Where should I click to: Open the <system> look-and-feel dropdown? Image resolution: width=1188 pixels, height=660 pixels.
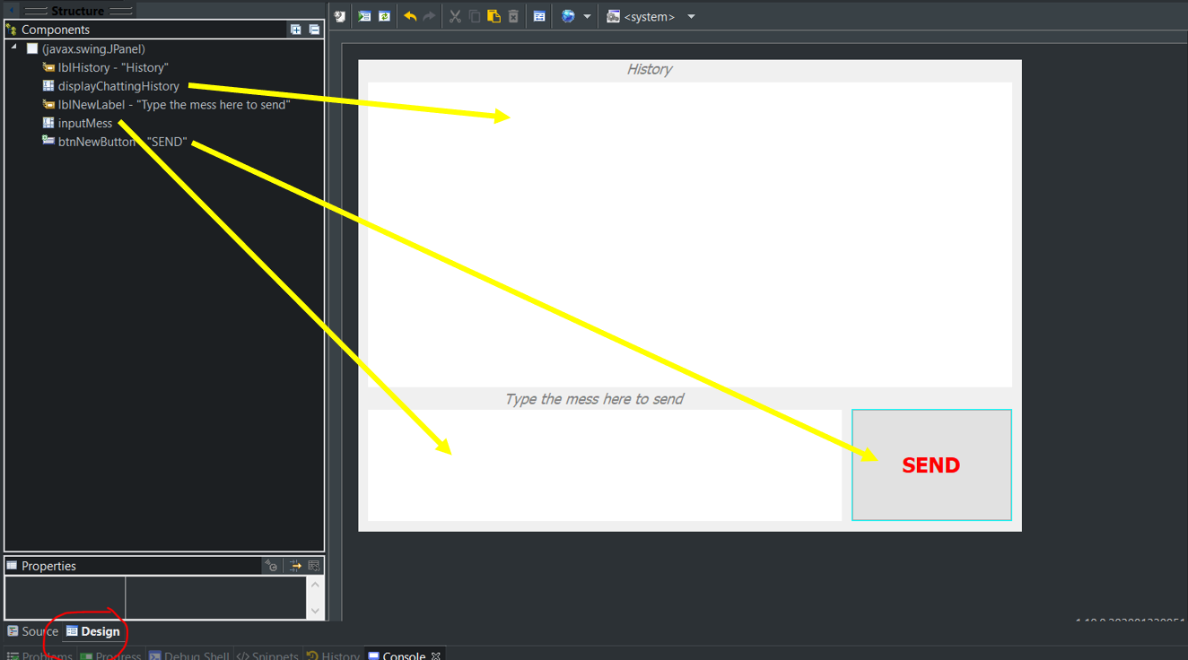click(691, 16)
